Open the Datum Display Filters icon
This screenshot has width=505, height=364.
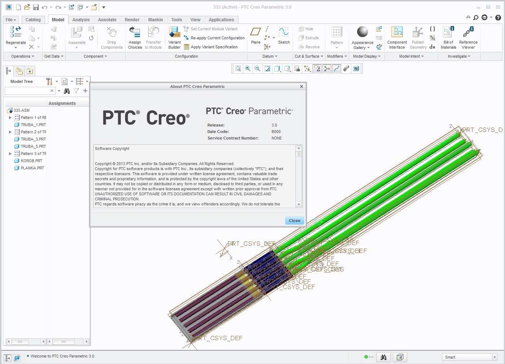click(x=307, y=68)
